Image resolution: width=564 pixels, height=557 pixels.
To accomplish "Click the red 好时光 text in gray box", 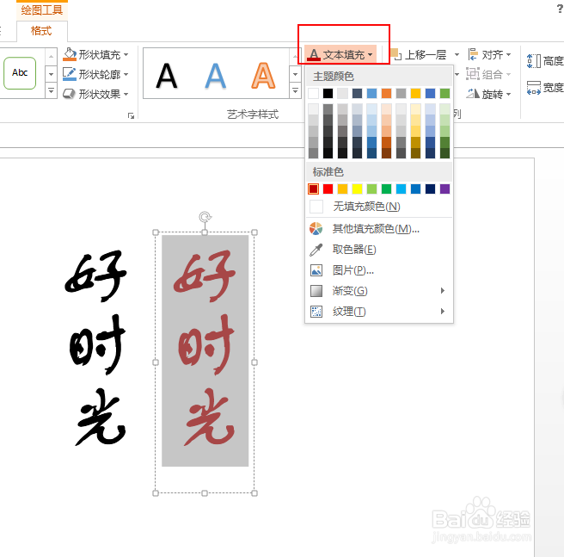I will (205, 349).
